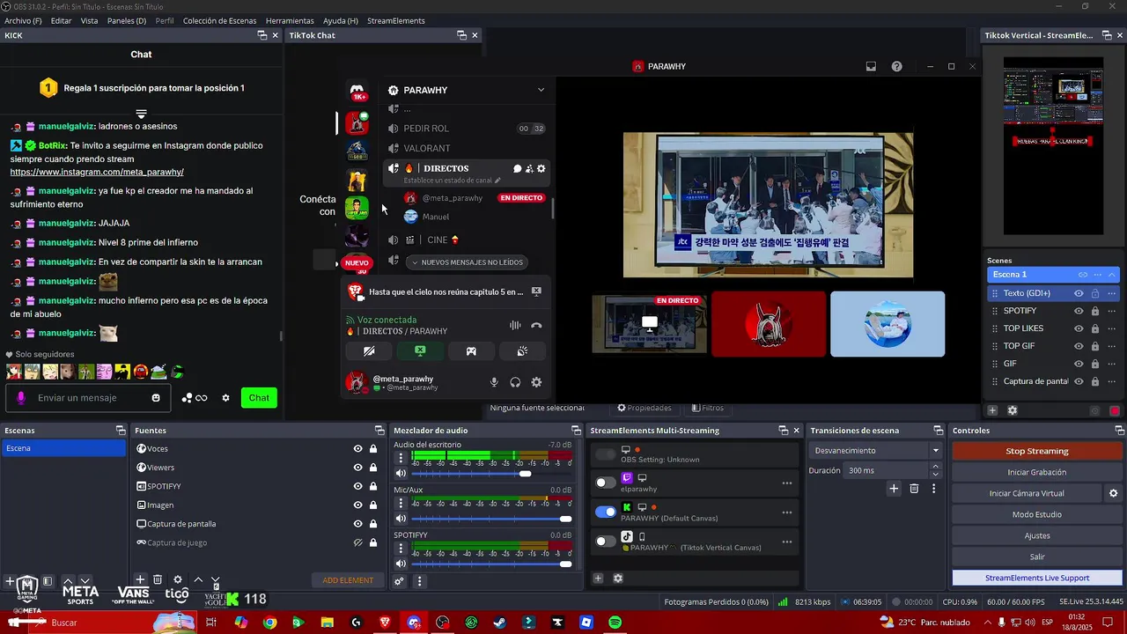Click StreamElements Live Support button
Screen dimensions: 1127x634
1037,578
